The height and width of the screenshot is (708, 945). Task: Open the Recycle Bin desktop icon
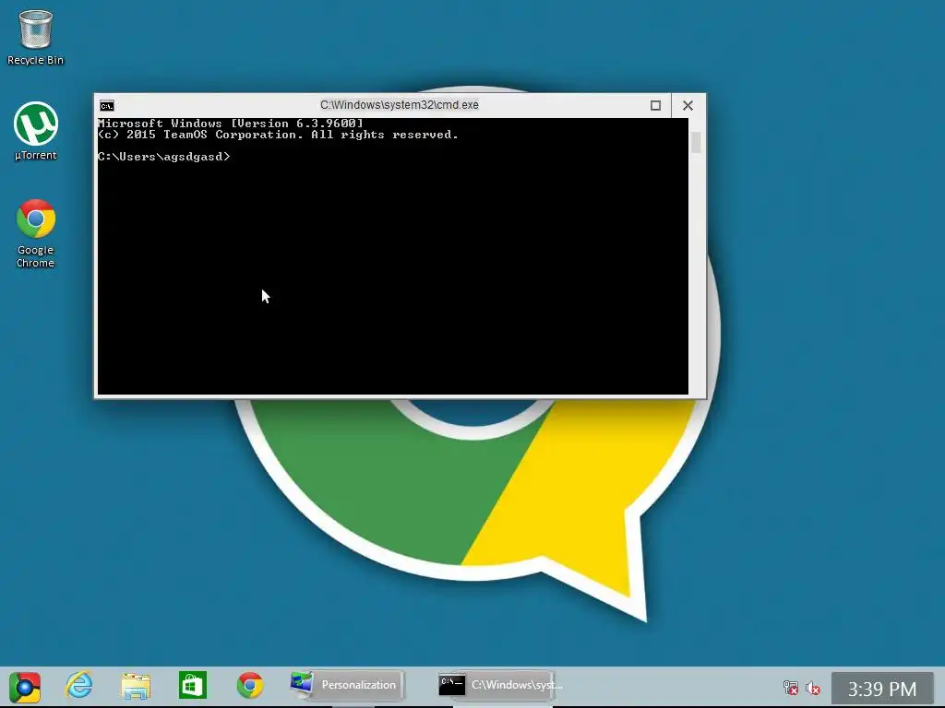[35, 37]
